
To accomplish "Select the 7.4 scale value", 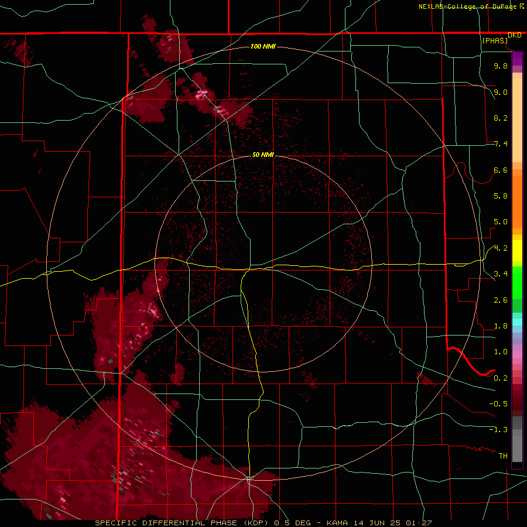I will point(501,144).
